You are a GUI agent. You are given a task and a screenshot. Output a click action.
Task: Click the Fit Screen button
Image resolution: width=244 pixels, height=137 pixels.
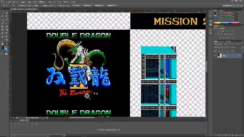pos(87,5)
